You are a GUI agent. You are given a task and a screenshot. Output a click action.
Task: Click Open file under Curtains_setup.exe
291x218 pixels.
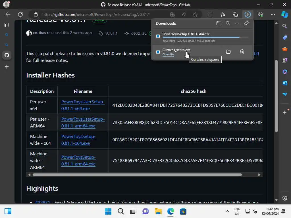[168, 54]
